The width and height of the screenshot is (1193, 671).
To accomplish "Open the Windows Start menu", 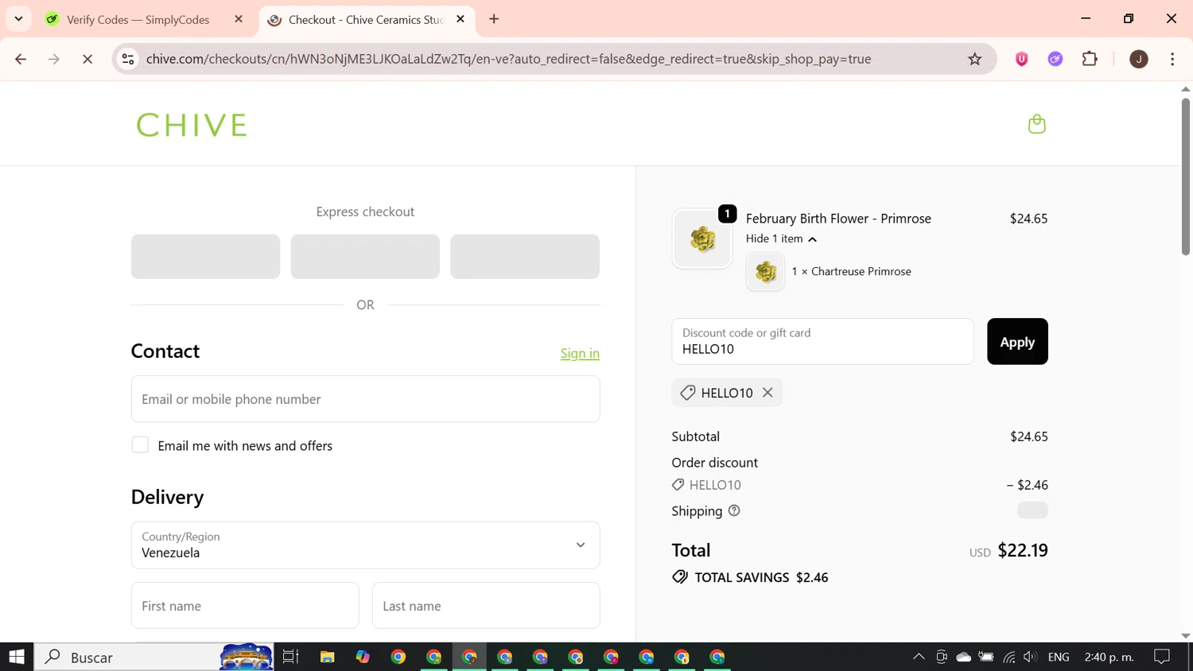I will click(17, 657).
